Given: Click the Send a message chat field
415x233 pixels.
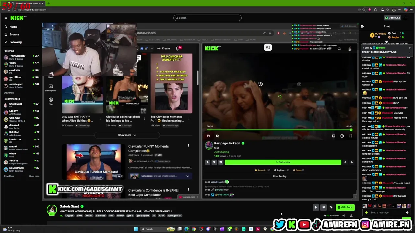Looking at the screenshot, I should point(386,213).
